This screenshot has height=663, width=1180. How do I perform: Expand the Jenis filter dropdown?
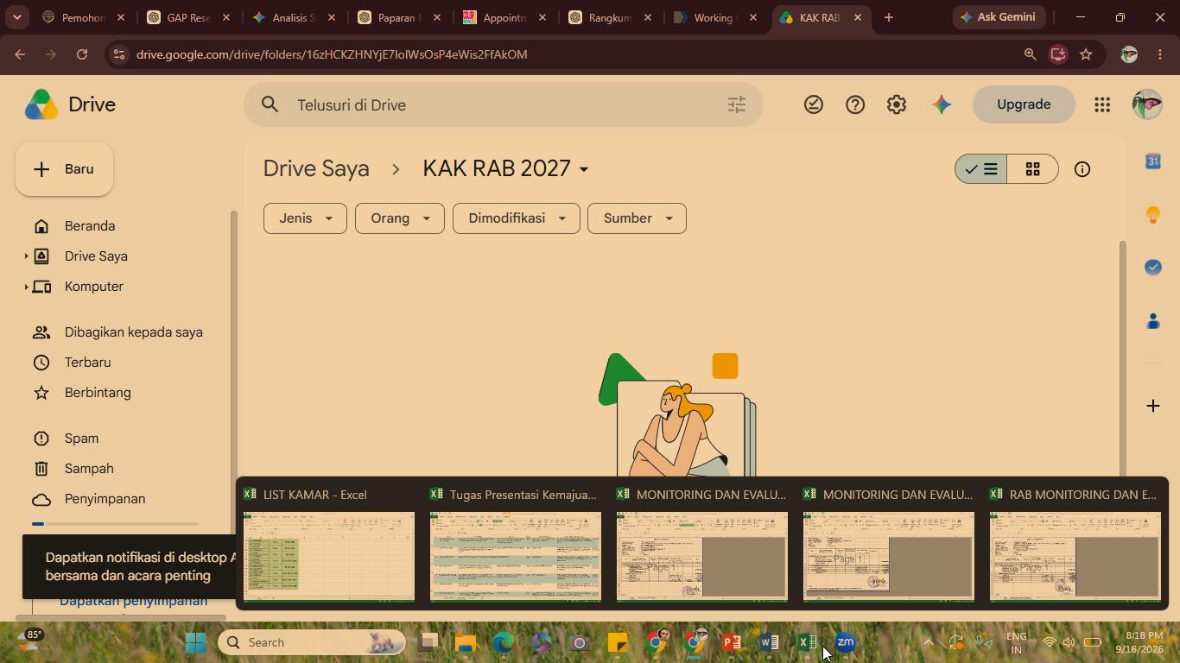tap(305, 218)
